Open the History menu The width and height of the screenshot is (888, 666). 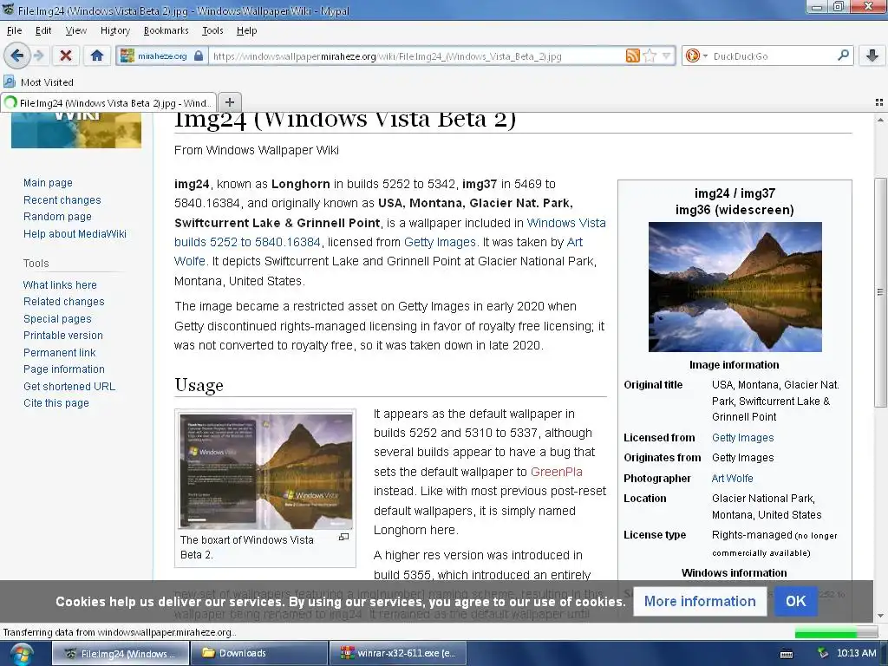[x=115, y=30]
